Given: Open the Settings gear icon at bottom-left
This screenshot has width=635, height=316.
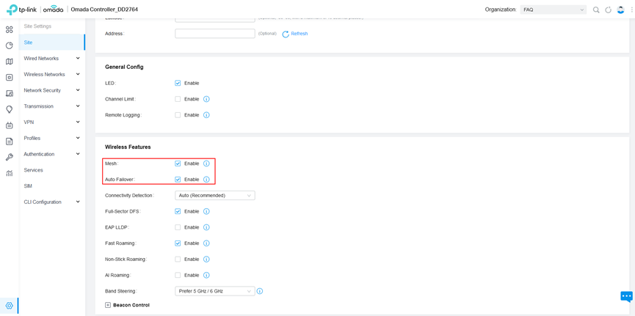Looking at the screenshot, I should click(9, 306).
